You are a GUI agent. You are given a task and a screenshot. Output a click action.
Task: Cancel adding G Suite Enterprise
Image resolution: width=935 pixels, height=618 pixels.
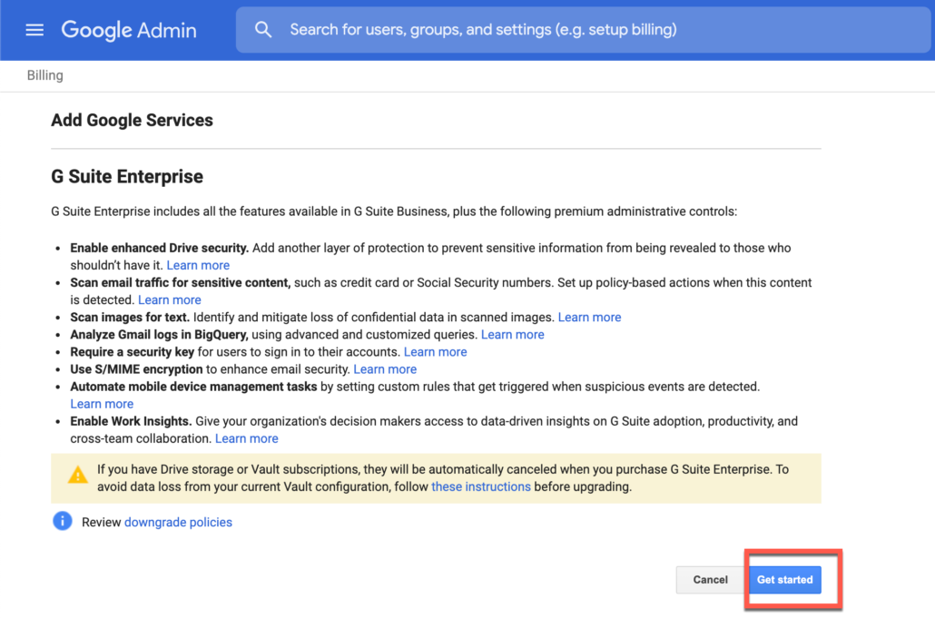[x=710, y=579]
